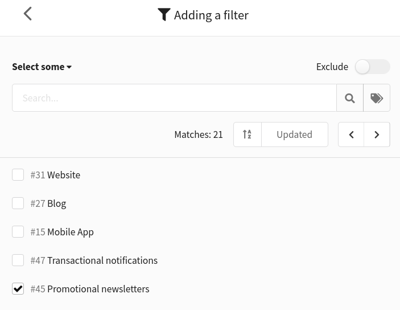Enable the Exclude toggle switch
The width and height of the screenshot is (400, 310).
point(373,67)
